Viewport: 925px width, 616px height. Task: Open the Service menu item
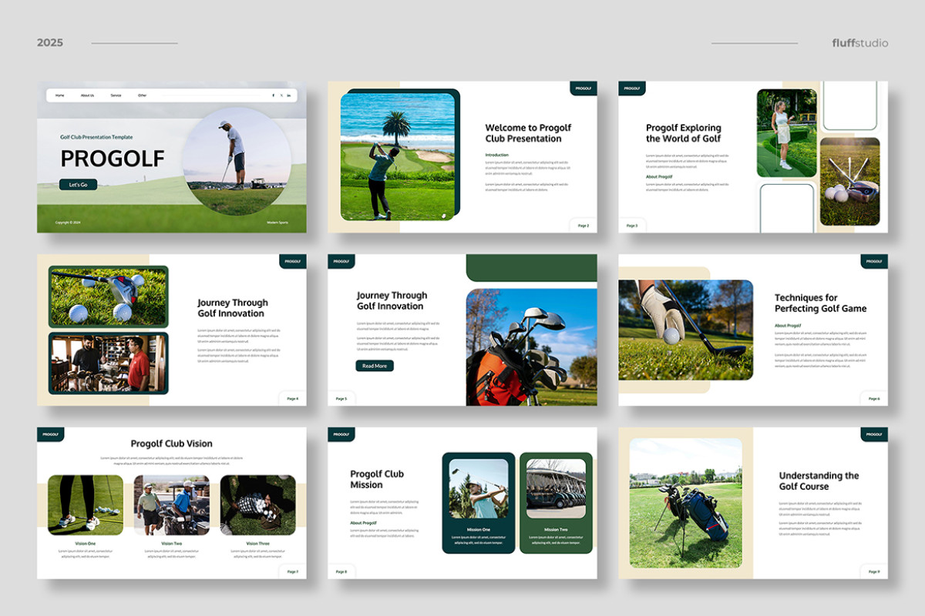(116, 95)
